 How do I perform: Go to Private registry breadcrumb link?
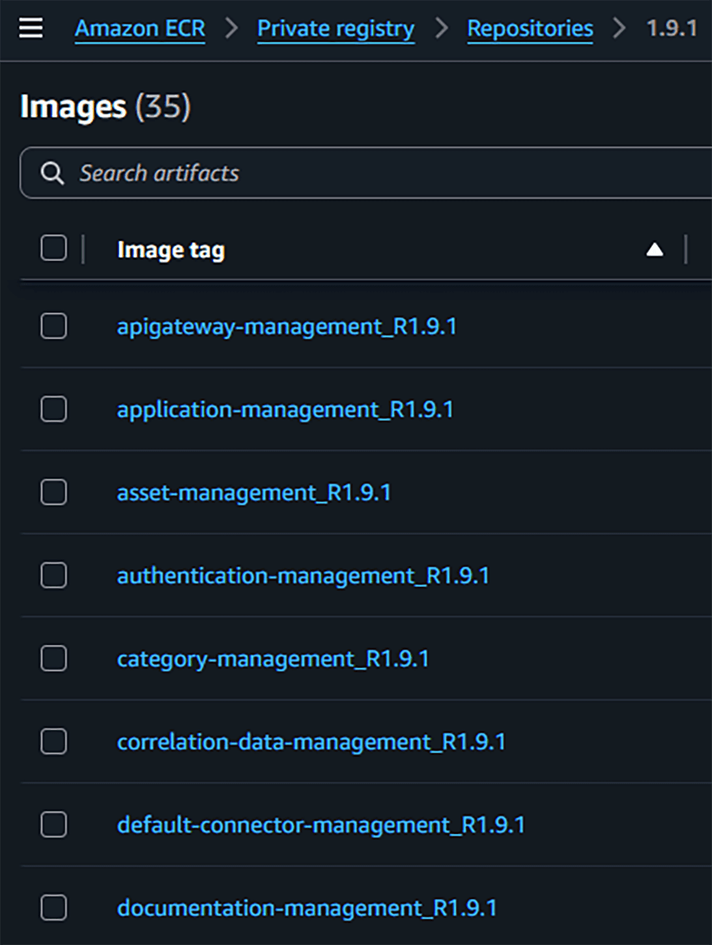(335, 29)
